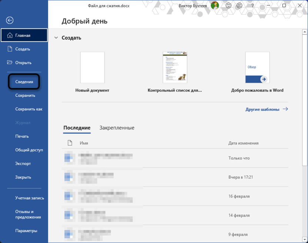This screenshot has width=308, height=243.
Task: Create a Новый документ from templates
Action: 92,67
